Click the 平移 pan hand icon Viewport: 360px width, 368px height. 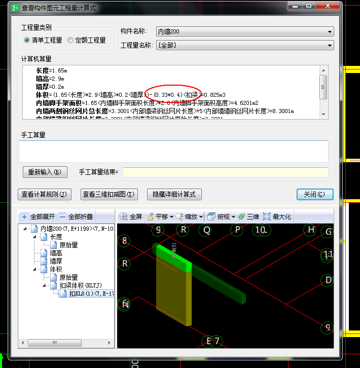tap(150, 216)
